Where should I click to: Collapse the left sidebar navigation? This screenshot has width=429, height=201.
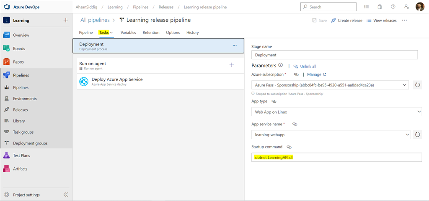[x=66, y=195]
